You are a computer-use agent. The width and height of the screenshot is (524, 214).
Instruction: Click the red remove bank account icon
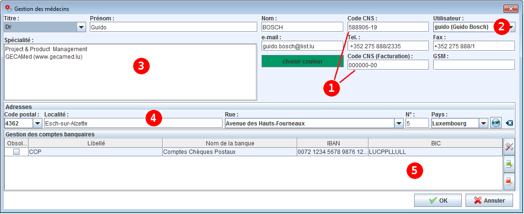point(509,181)
